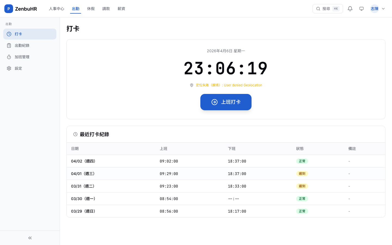Open 出勤紀錄 in the sidebar

[30, 45]
